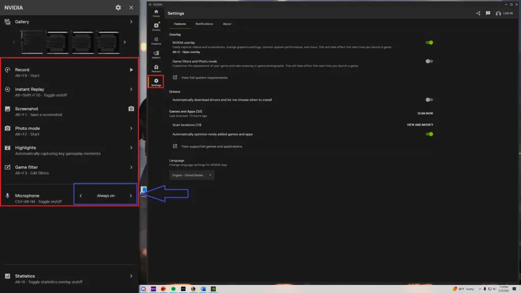Open the first gallery thumbnail
This screenshot has width=521, height=293.
coord(32,42)
